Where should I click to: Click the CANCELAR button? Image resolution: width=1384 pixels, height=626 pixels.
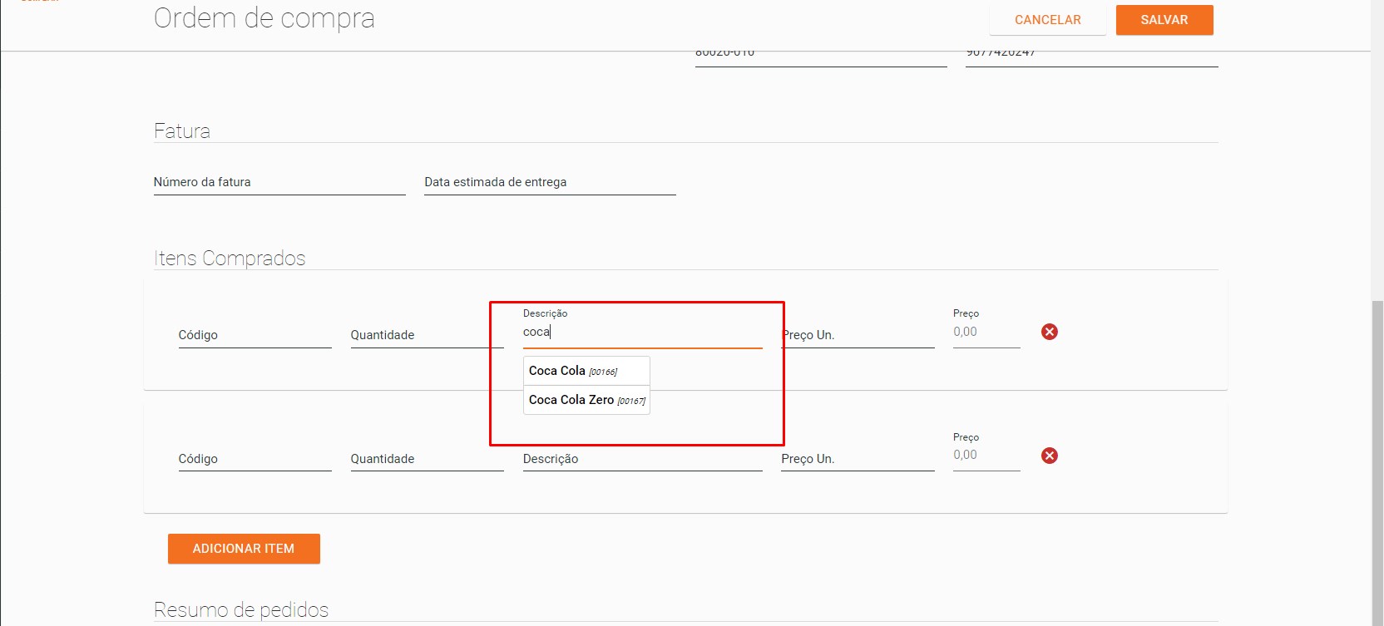tap(1047, 20)
